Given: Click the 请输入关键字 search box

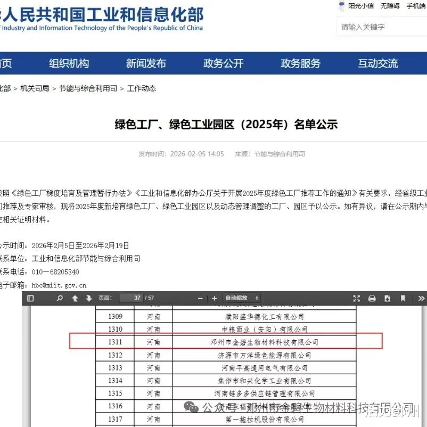Looking at the screenshot, I should pos(381,27).
